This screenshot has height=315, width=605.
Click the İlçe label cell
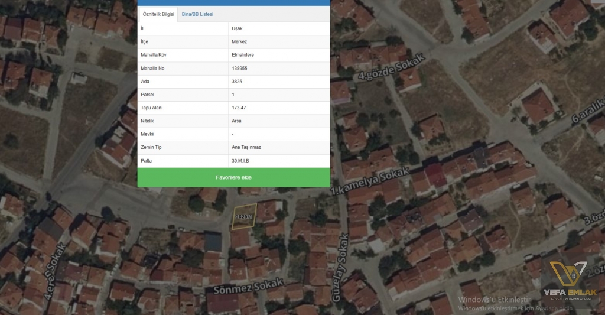pos(183,42)
